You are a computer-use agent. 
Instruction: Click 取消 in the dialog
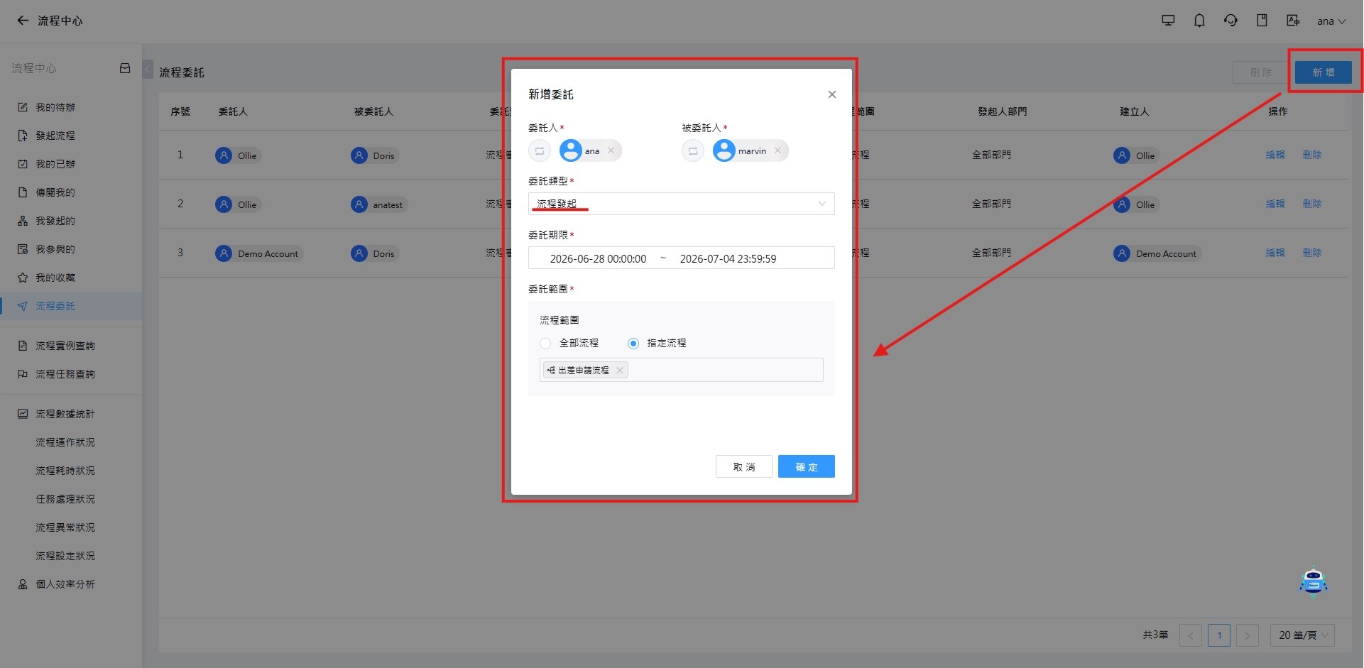coord(744,466)
